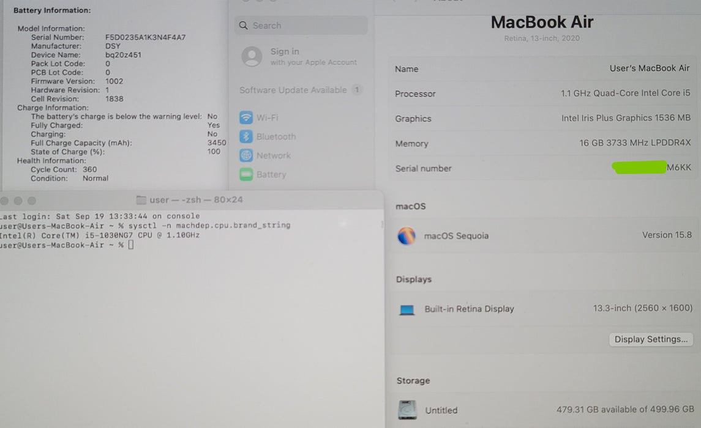Click the Apple Account avatar icon

point(252,56)
